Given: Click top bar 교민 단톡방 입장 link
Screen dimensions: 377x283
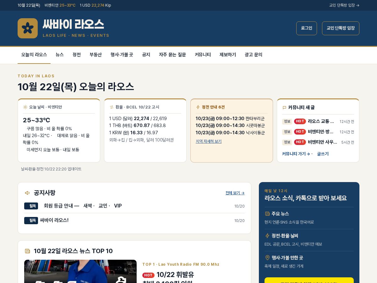Looking at the screenshot, I should [344, 5].
